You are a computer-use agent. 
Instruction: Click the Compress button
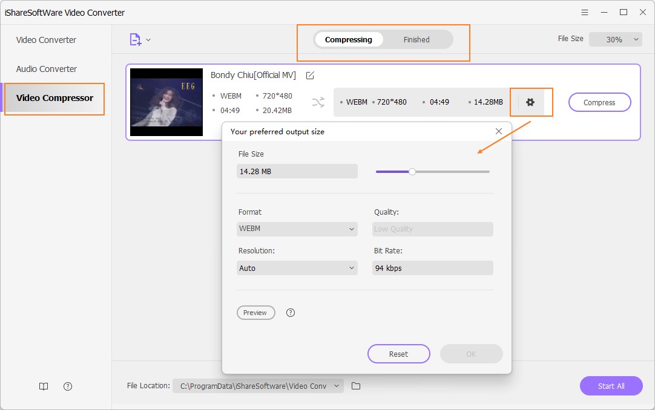[599, 102]
